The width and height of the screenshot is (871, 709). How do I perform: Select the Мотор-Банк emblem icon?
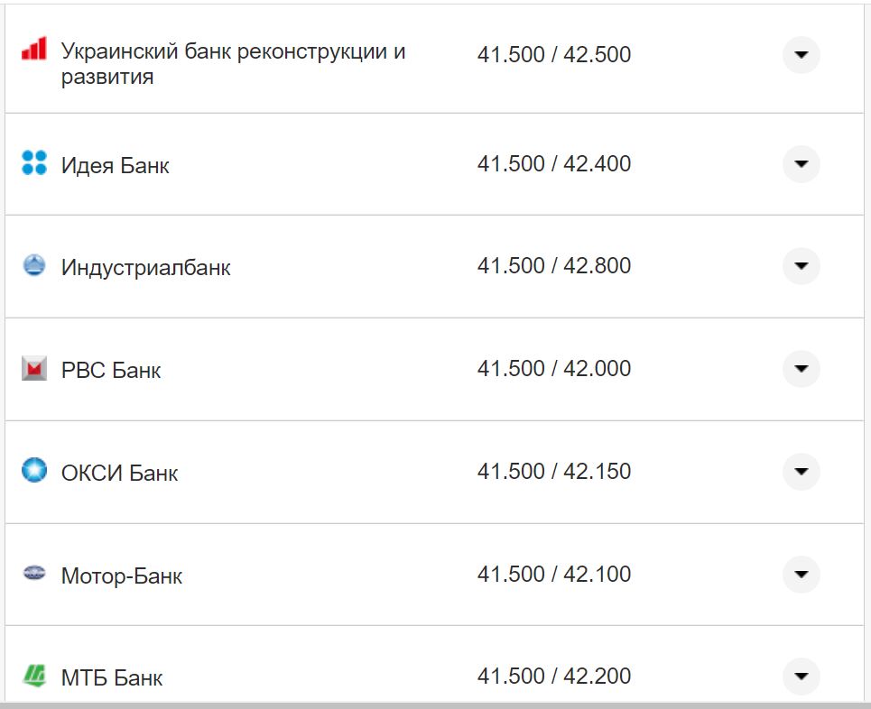[34, 574]
